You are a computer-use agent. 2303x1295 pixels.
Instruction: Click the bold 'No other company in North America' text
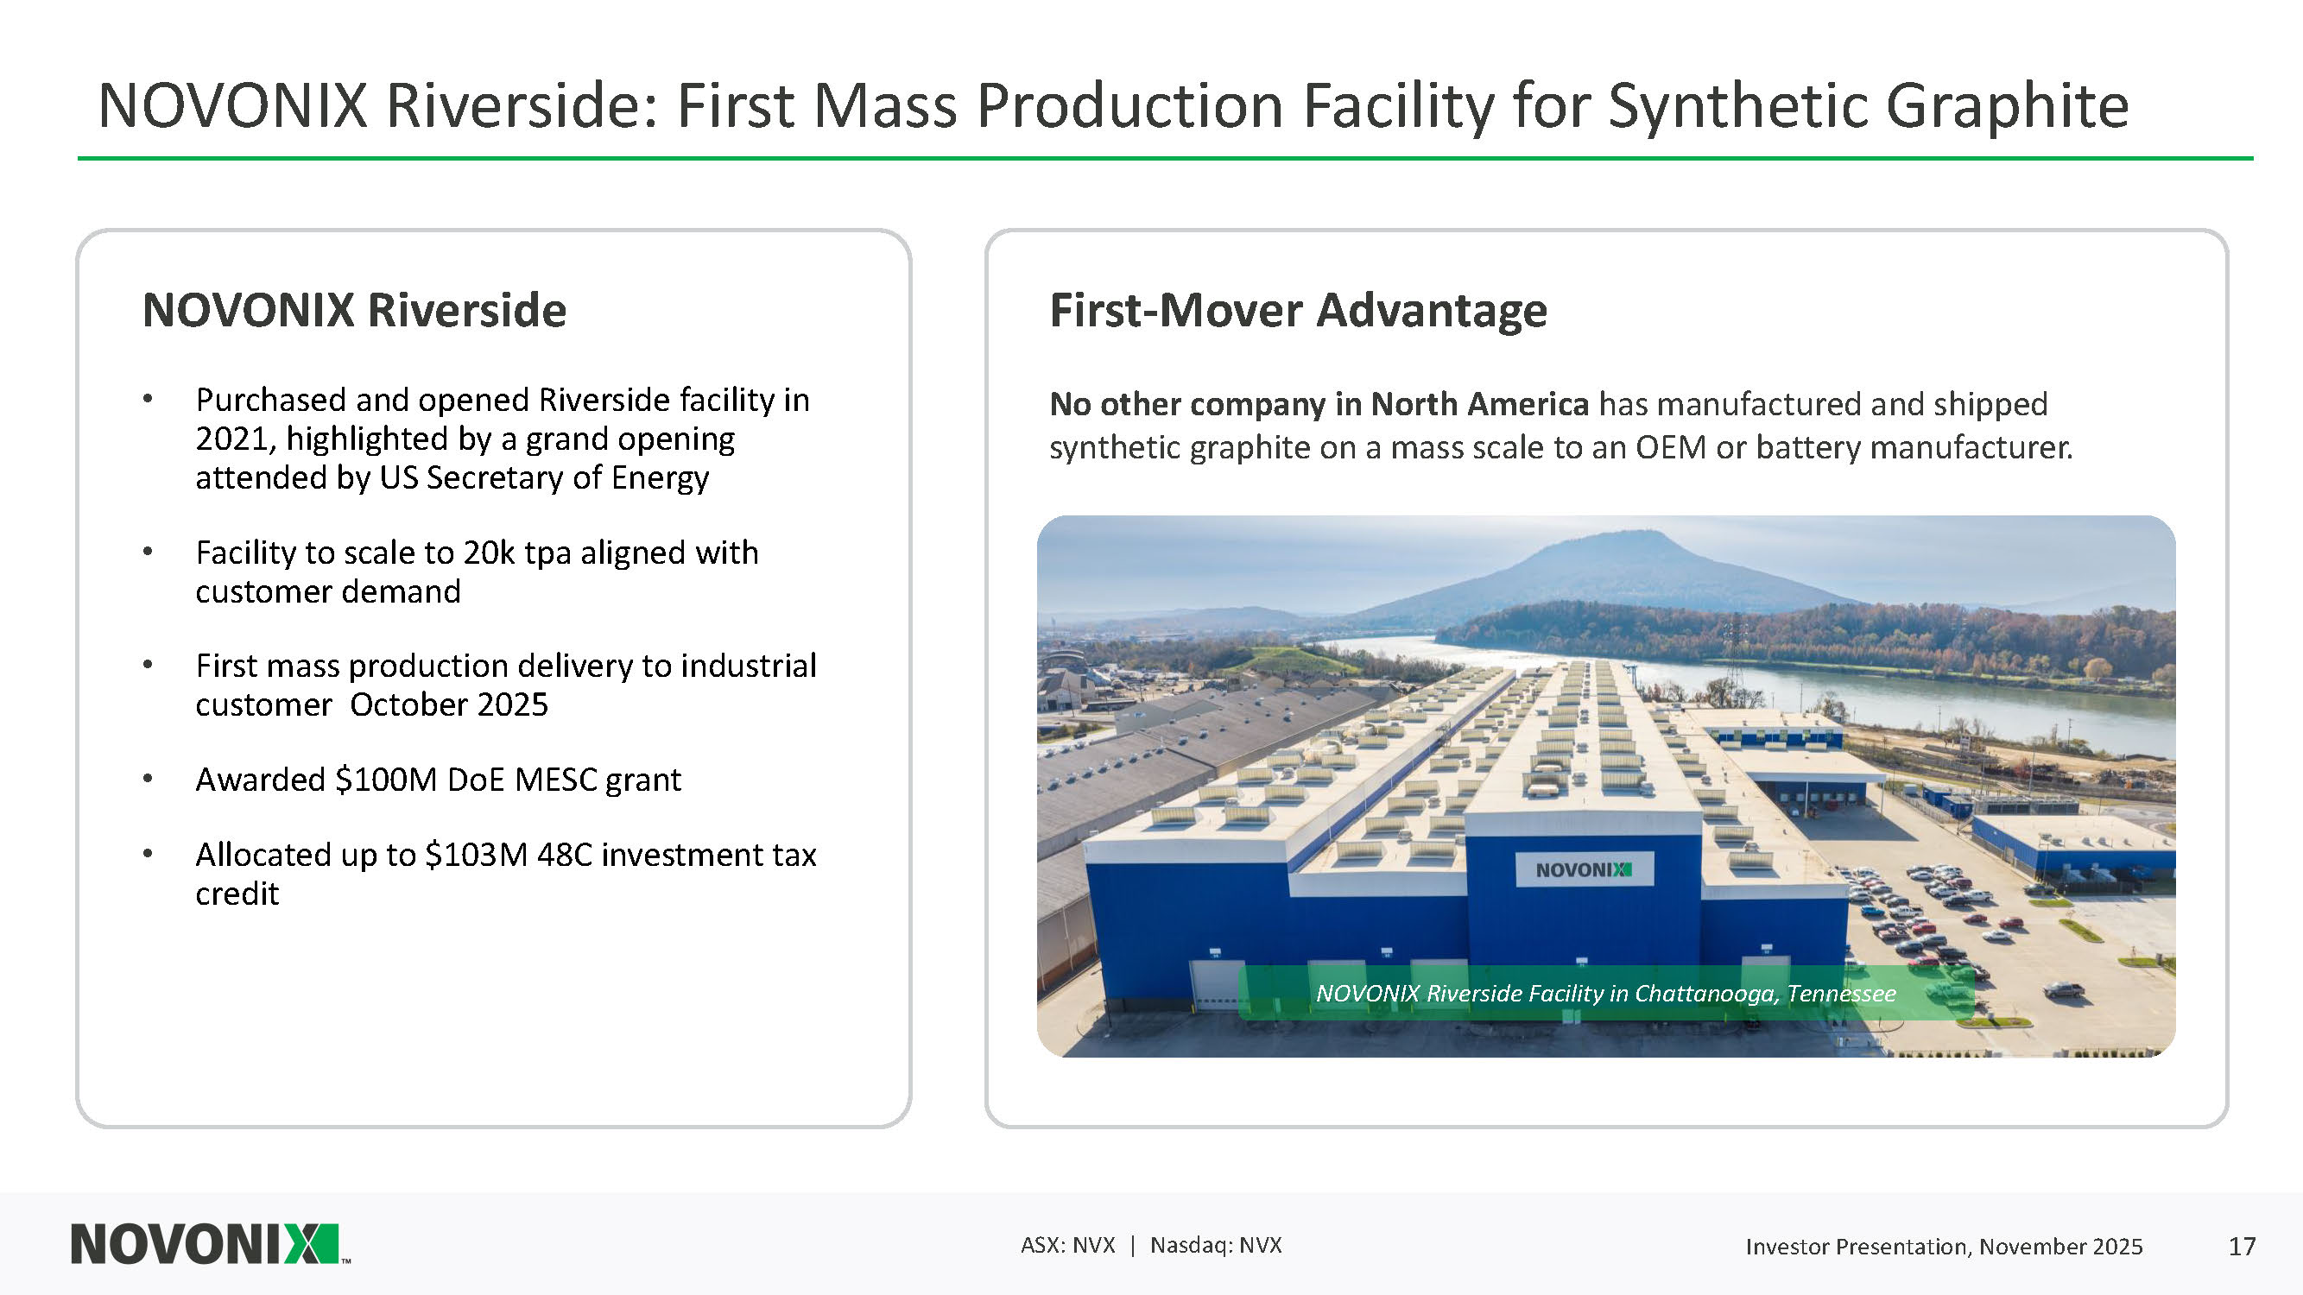click(x=1318, y=404)
